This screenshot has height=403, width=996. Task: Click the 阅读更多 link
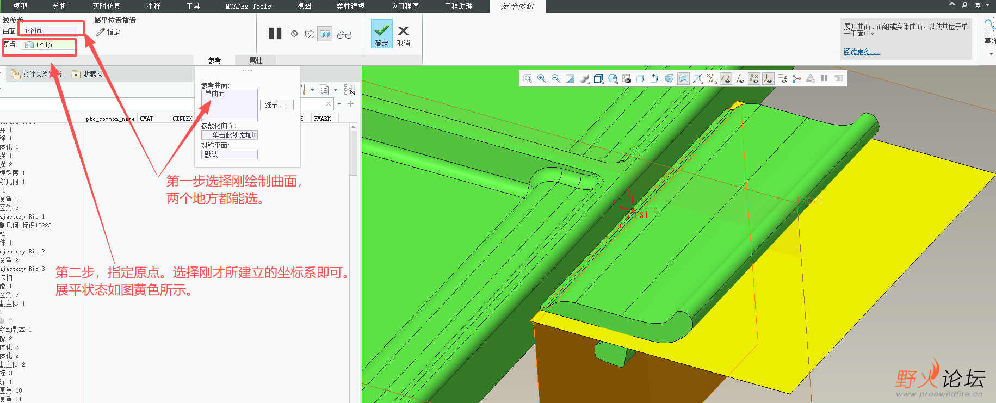[861, 52]
